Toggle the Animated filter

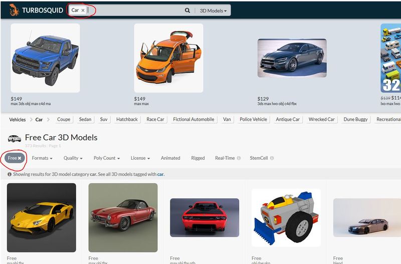170,158
